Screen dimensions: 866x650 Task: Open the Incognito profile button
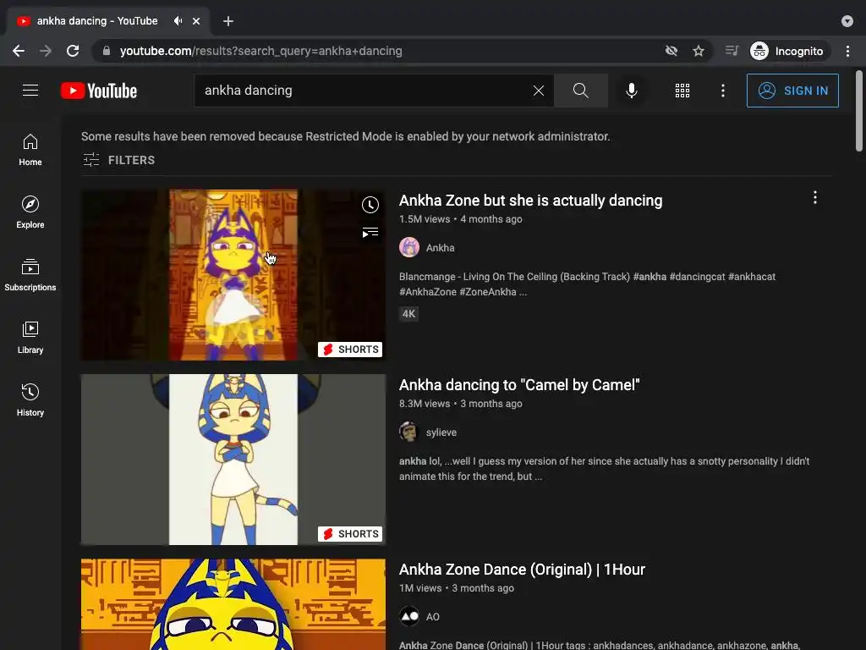(789, 52)
